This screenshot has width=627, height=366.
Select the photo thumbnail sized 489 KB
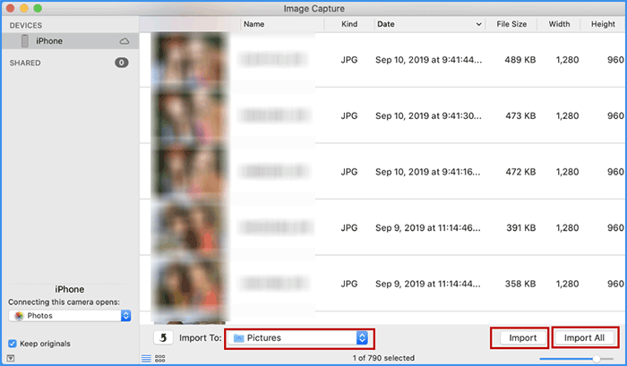coord(189,60)
